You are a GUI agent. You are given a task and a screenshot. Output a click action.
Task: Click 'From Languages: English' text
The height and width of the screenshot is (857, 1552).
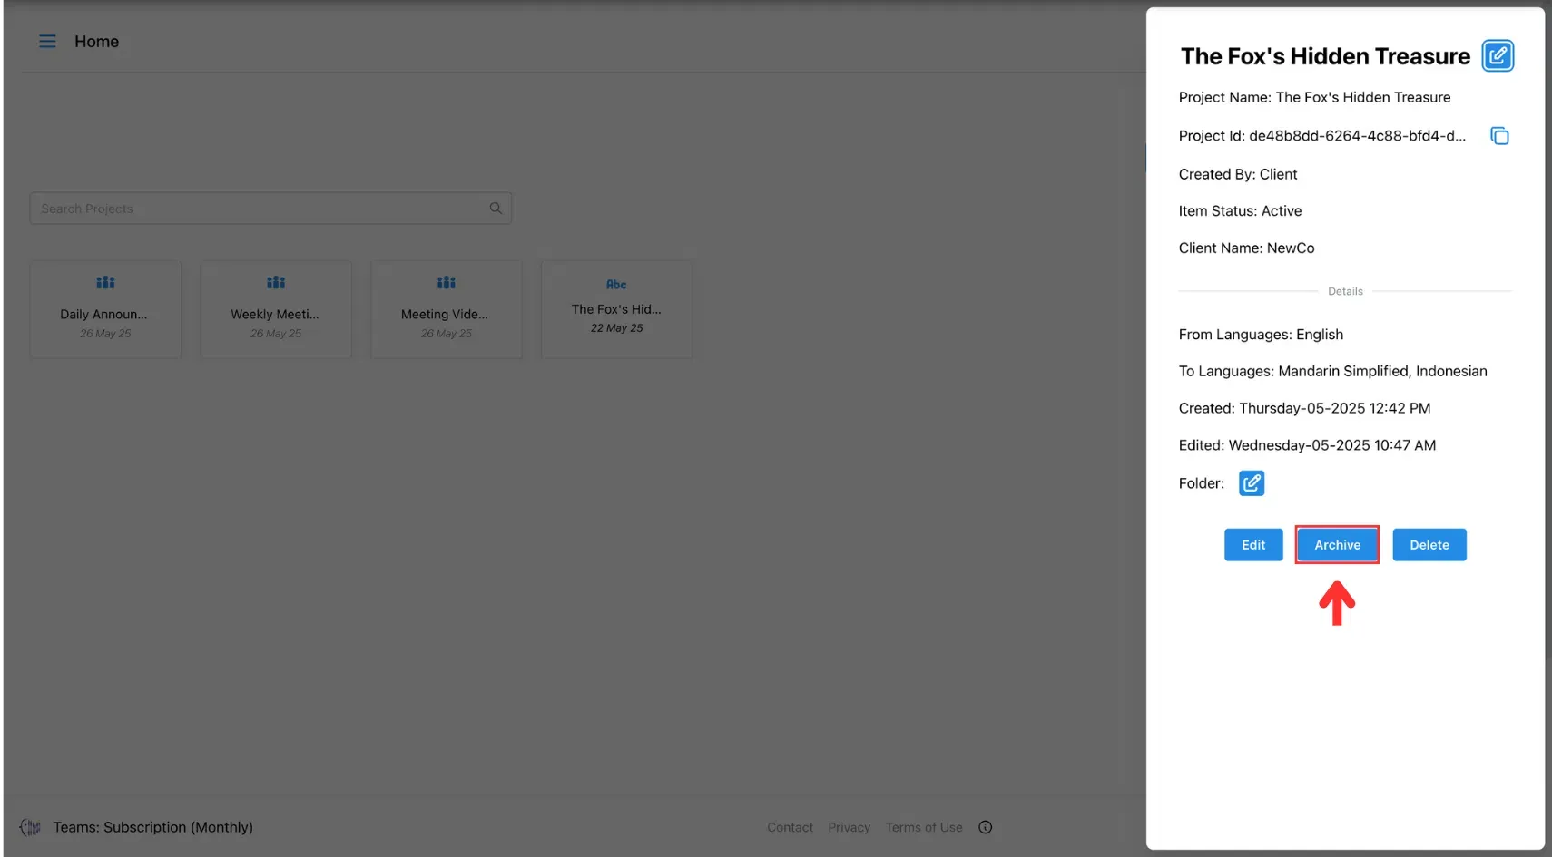tap(1261, 335)
